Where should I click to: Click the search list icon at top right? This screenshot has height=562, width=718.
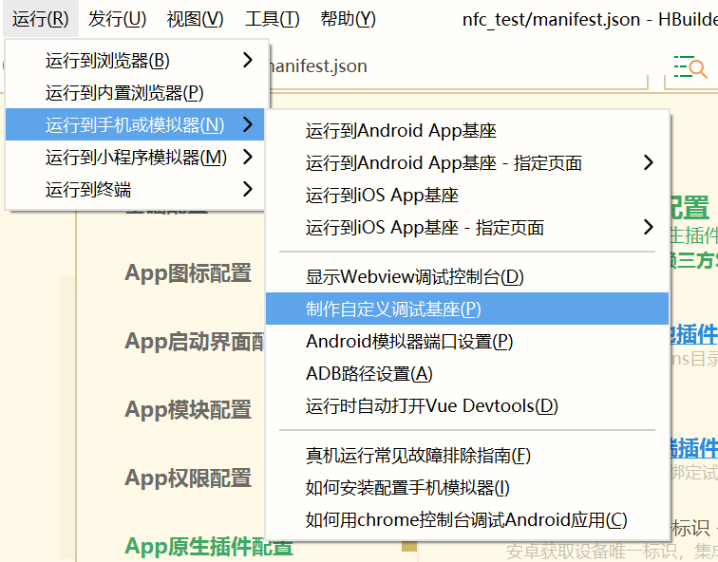pyautogui.click(x=690, y=67)
